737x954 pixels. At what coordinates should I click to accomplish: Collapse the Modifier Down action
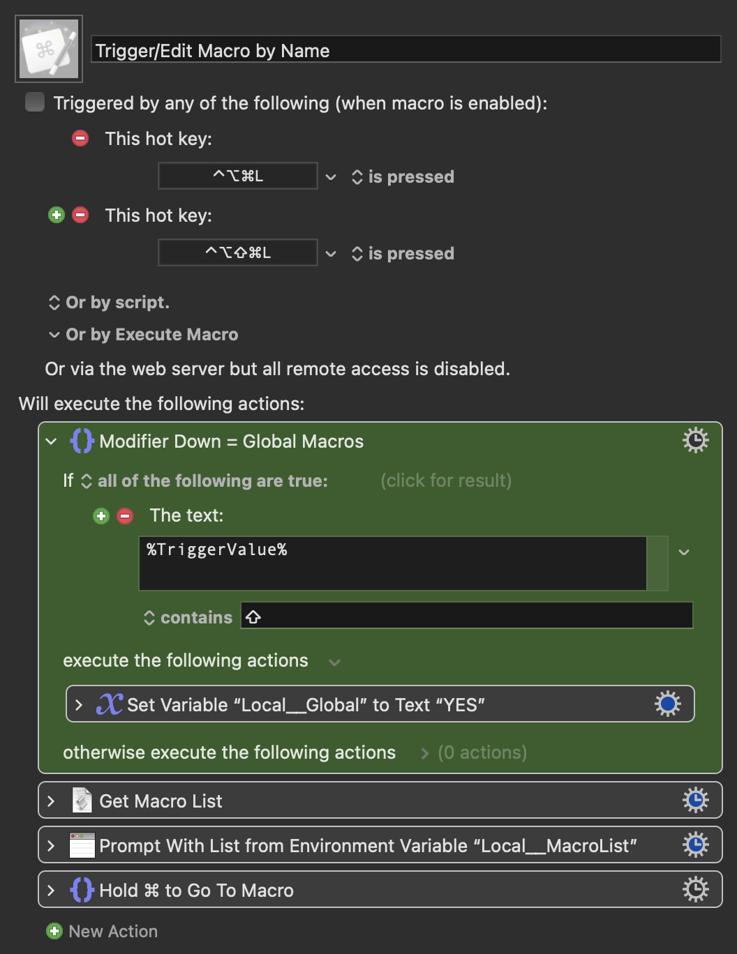(51, 441)
